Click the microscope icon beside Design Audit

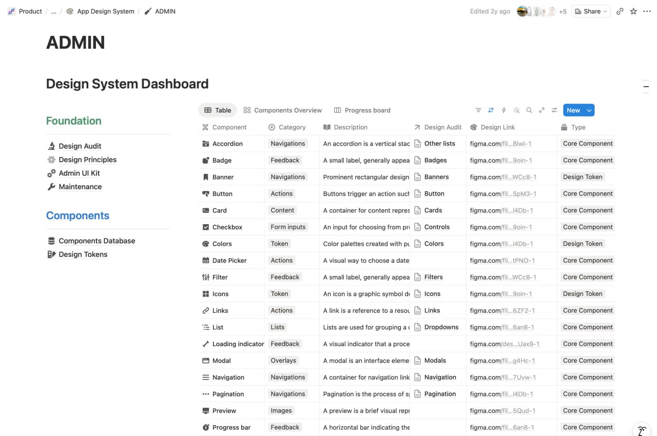51,146
